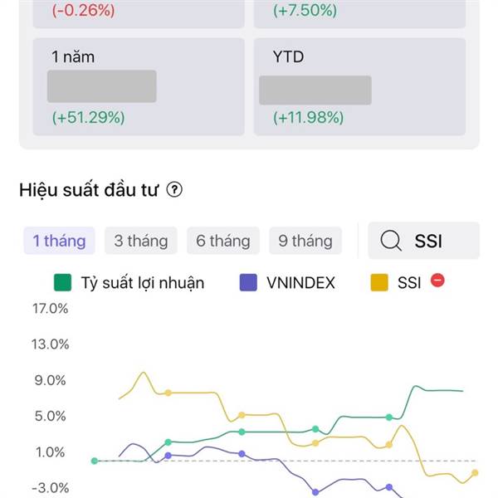
Task: Toggle the Tỷ suất lợi nhuận series label
Action: point(142,282)
